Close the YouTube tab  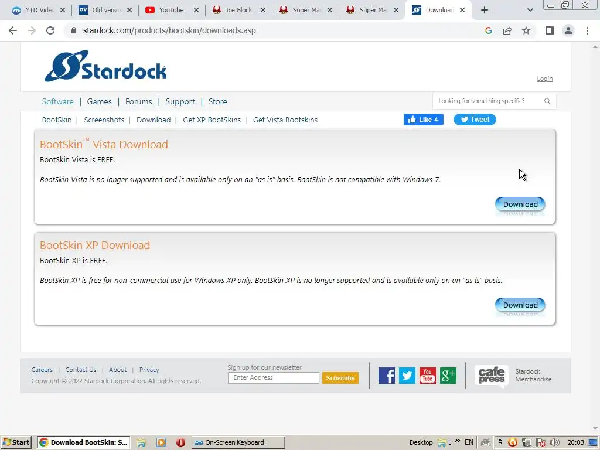coord(196,10)
